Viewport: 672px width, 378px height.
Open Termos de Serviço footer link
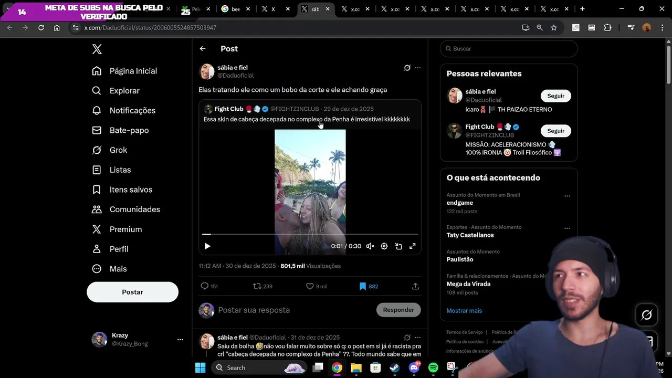click(465, 332)
